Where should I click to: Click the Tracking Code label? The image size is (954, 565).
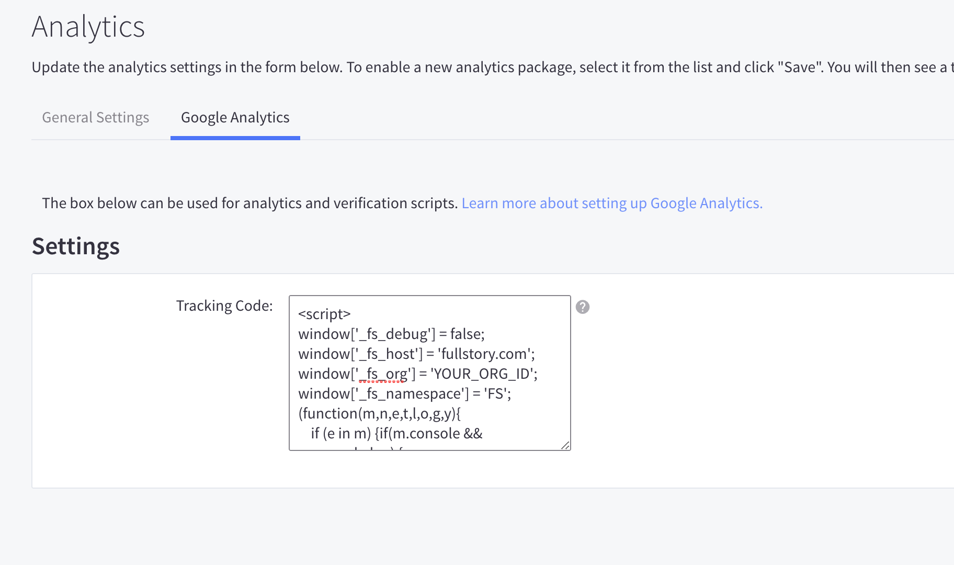click(x=224, y=305)
